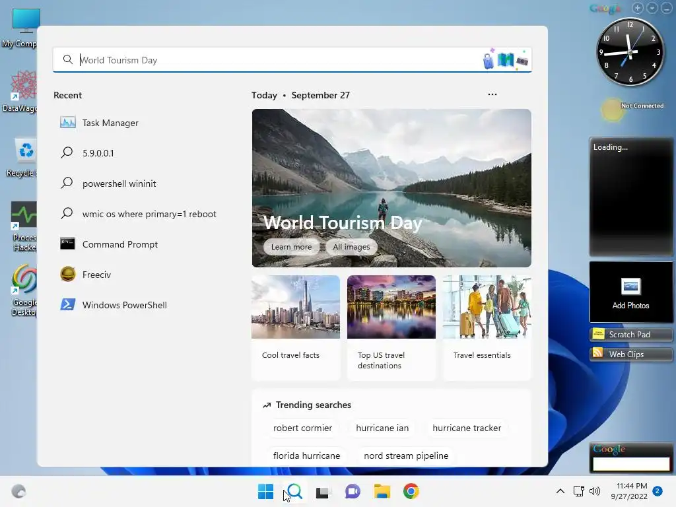Select the DataWagon desktop shortcut
676x507 pixels.
click(x=20, y=91)
